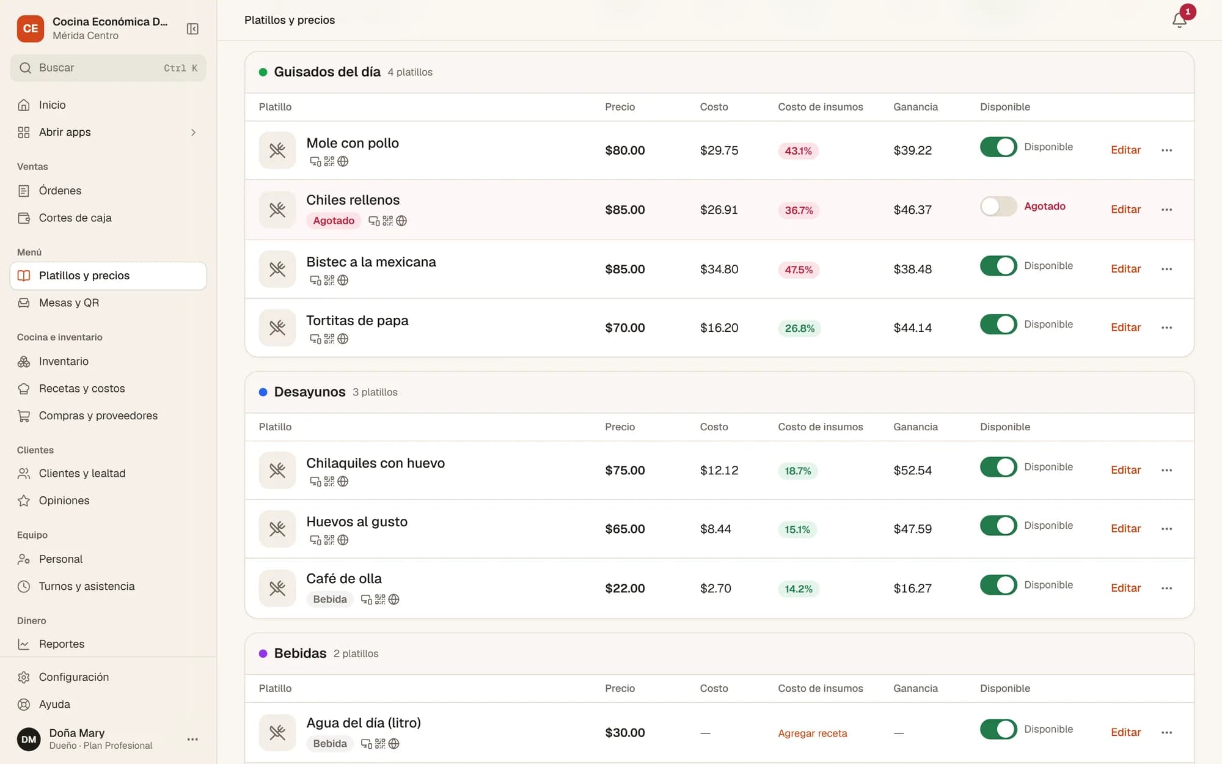Edit the Huevos al gusto dish

coord(1125,529)
